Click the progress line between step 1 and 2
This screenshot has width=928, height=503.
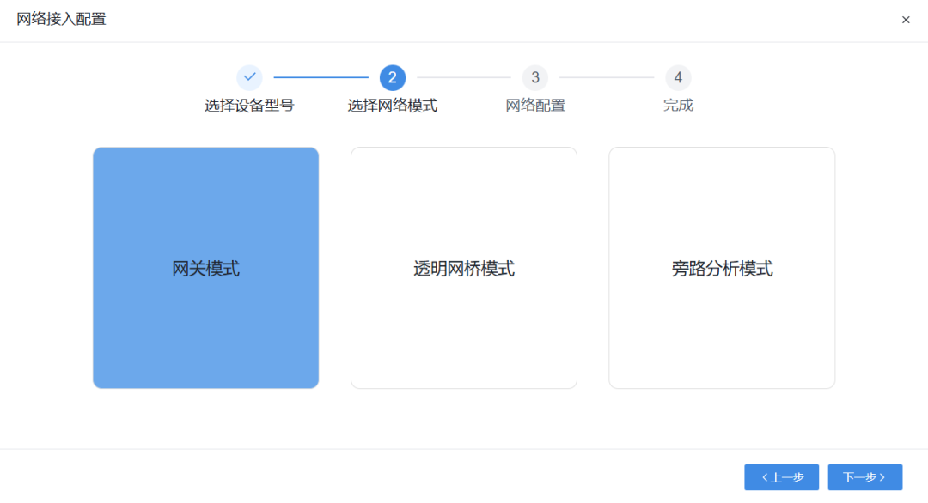pyautogui.click(x=321, y=77)
